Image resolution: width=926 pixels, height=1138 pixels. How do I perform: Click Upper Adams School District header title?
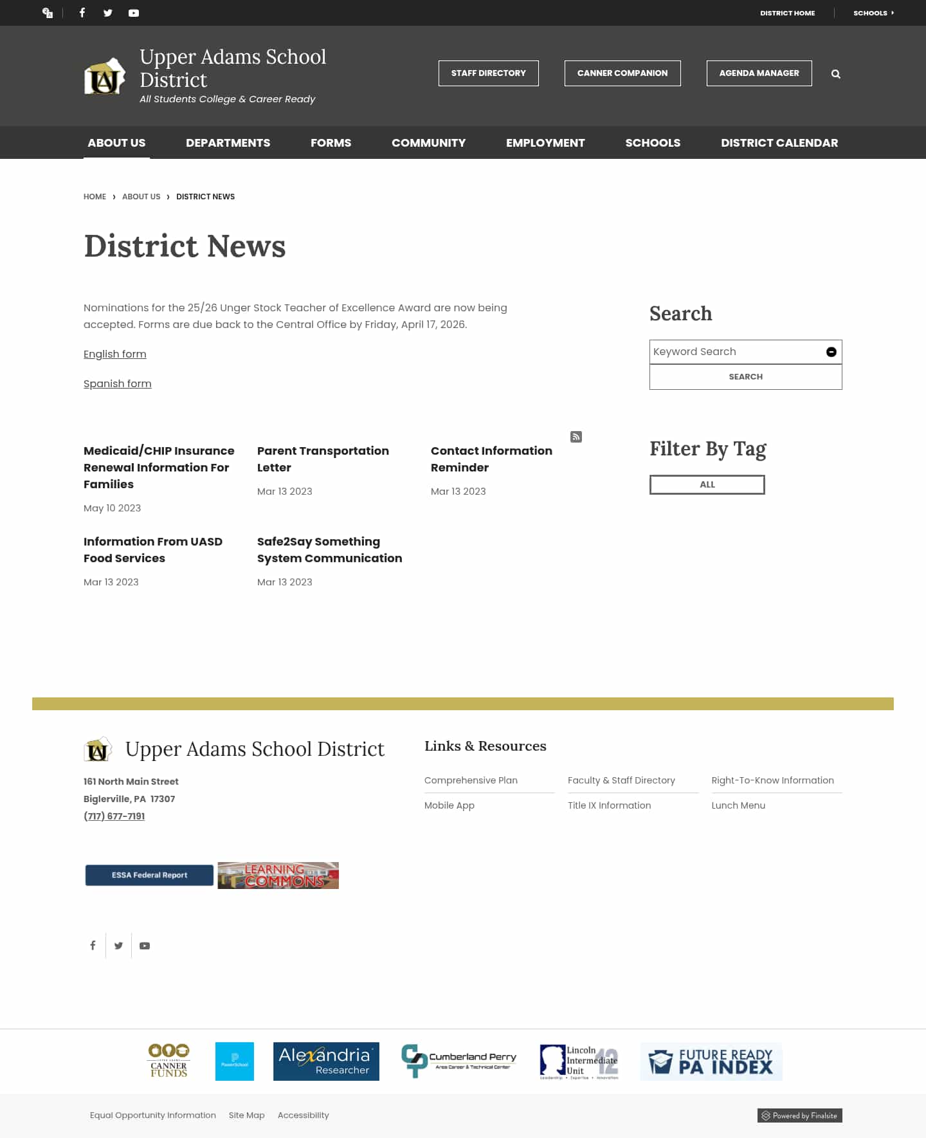[x=233, y=68]
